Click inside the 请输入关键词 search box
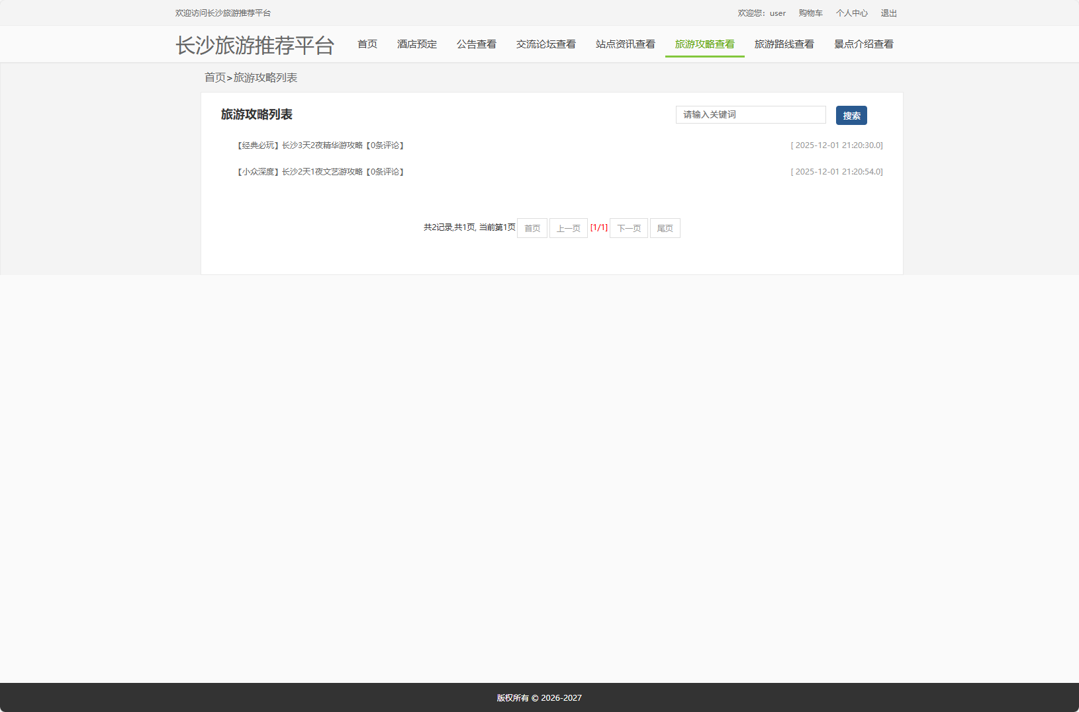Image resolution: width=1079 pixels, height=712 pixels. coord(750,114)
